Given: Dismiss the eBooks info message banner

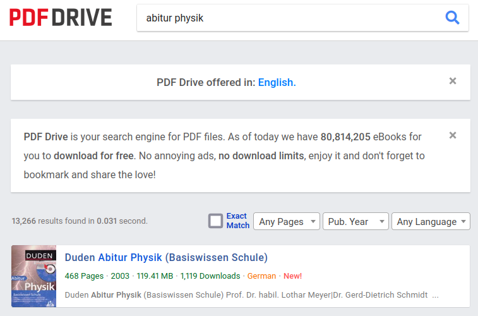Looking at the screenshot, I should tap(452, 135).
